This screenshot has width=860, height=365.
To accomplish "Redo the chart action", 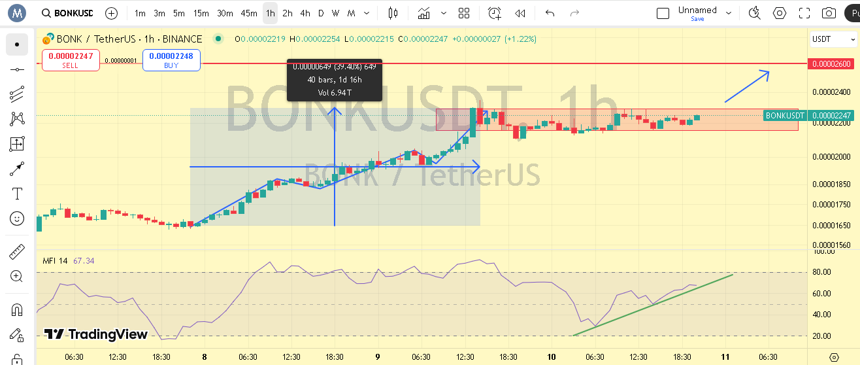I will [x=574, y=13].
